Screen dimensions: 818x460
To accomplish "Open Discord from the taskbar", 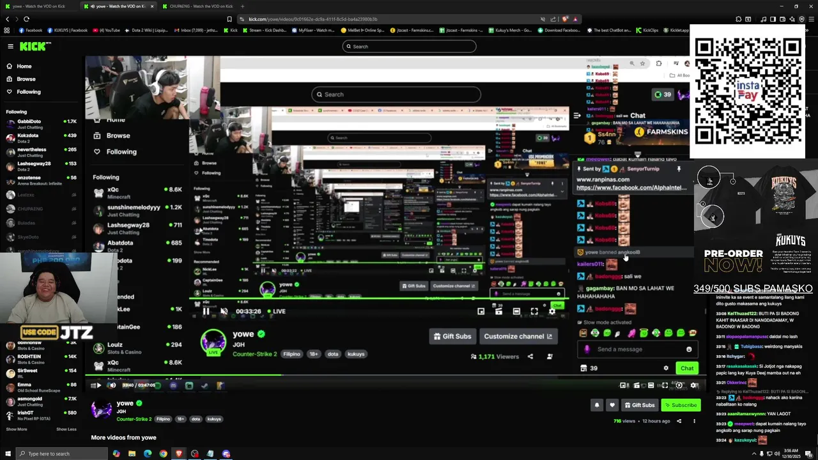I will (x=226, y=454).
